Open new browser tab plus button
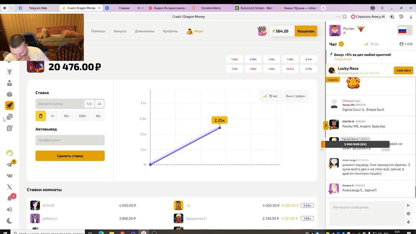 coord(323,8)
